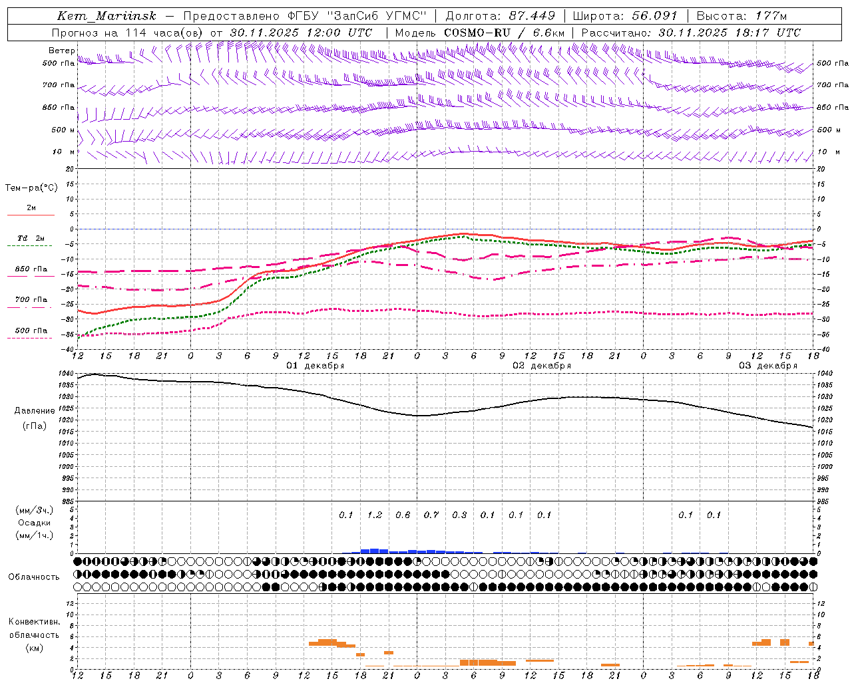Click the Долгота: 87.449 value
This screenshot has height=681, width=852.
pyautogui.click(x=500, y=16)
